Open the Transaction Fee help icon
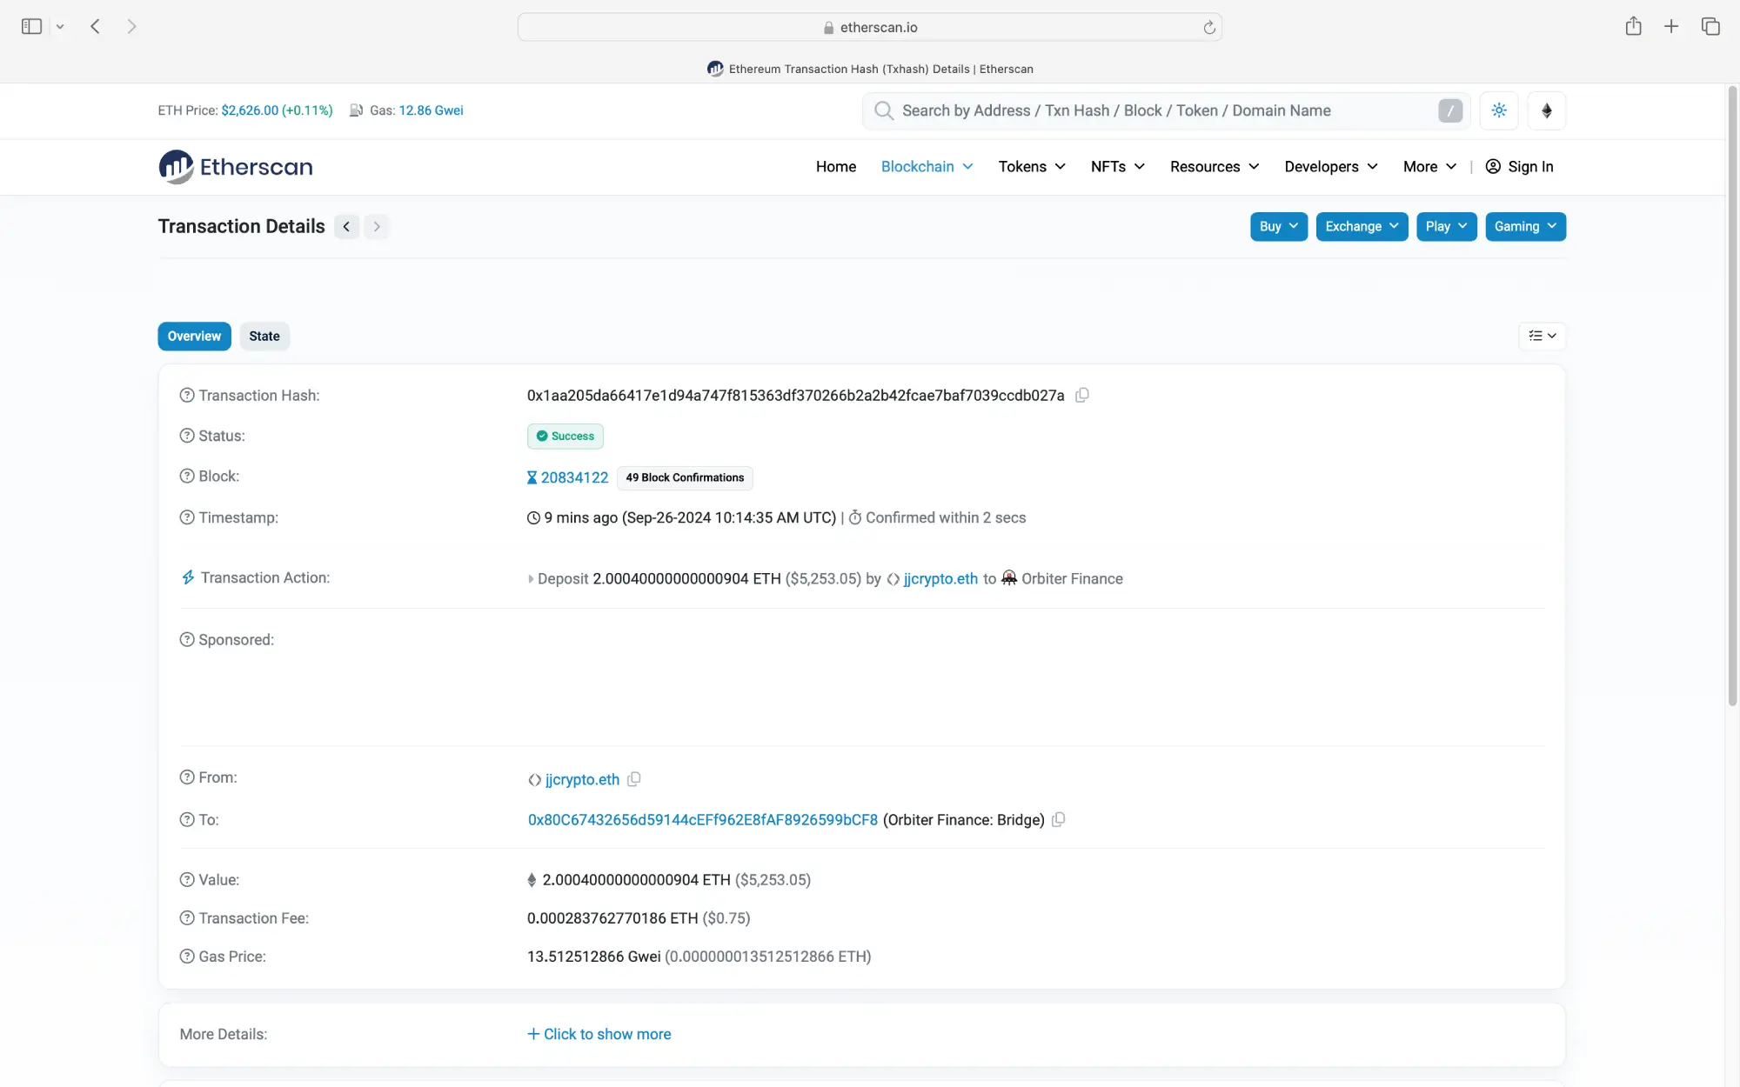The width and height of the screenshot is (1740, 1087). pos(187,917)
